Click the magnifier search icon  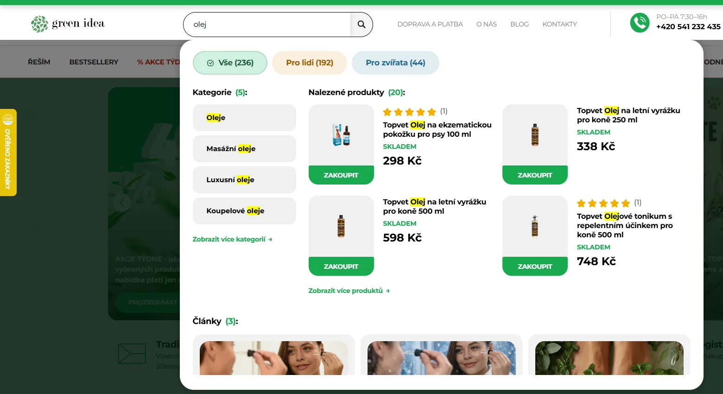[361, 25]
